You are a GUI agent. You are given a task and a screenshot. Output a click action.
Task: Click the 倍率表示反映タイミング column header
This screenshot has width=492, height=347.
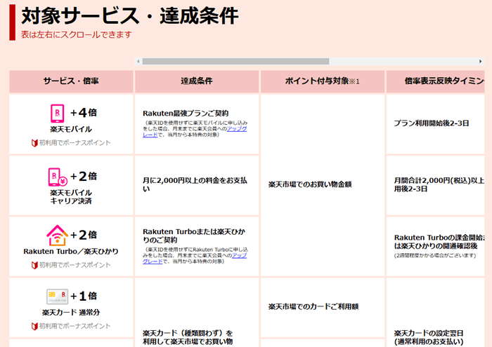pos(436,81)
